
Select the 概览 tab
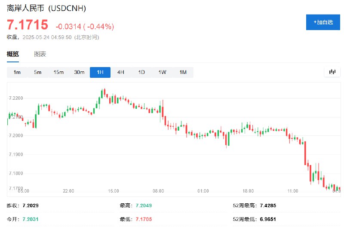point(13,54)
